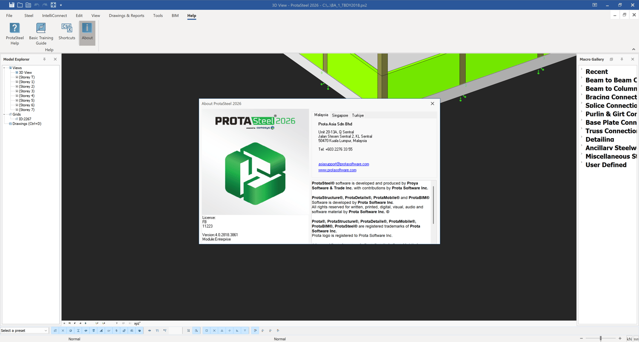The width and height of the screenshot is (639, 342).
Task: Expand the User Defined macro category
Action: [581, 162]
